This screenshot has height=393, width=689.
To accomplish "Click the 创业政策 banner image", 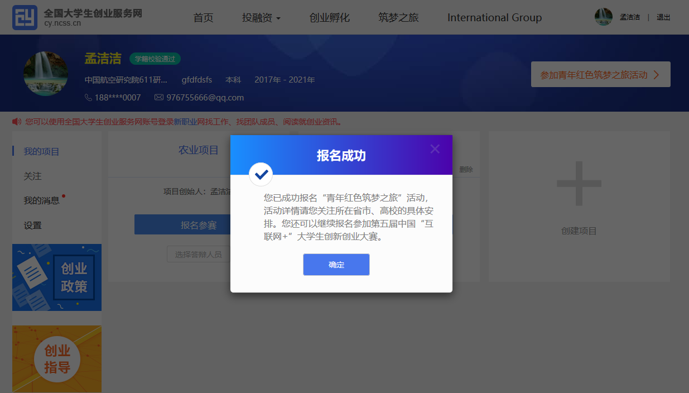I will point(57,277).
